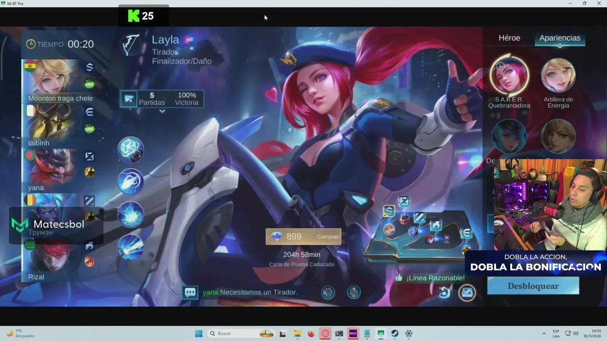
Task: Click the E lane marker on minimap
Action: 467,233
